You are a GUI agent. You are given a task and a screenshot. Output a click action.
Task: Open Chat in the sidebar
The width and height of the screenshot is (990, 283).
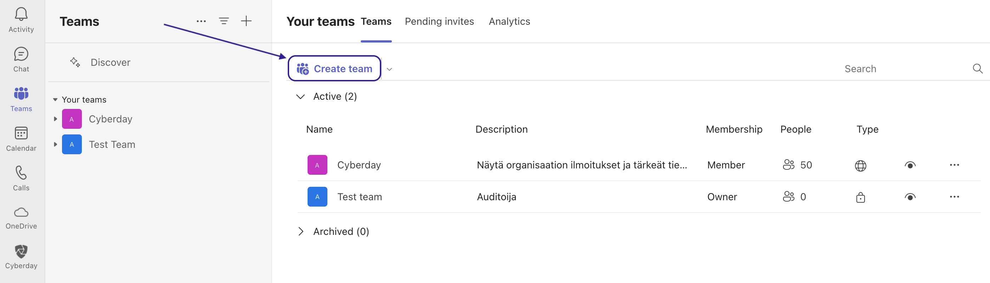(x=21, y=60)
